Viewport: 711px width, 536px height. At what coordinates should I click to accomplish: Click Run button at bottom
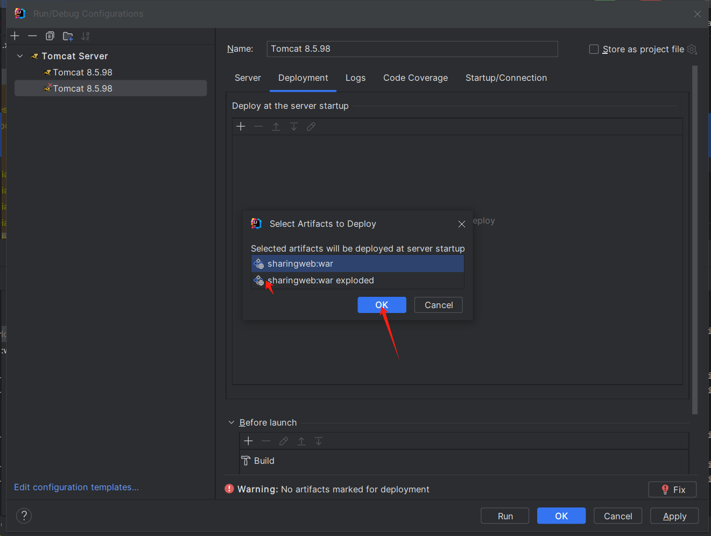pyautogui.click(x=505, y=516)
